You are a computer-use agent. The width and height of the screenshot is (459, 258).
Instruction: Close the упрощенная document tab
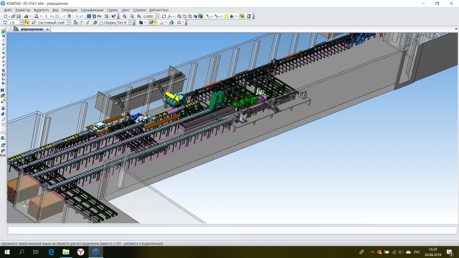coord(47,29)
